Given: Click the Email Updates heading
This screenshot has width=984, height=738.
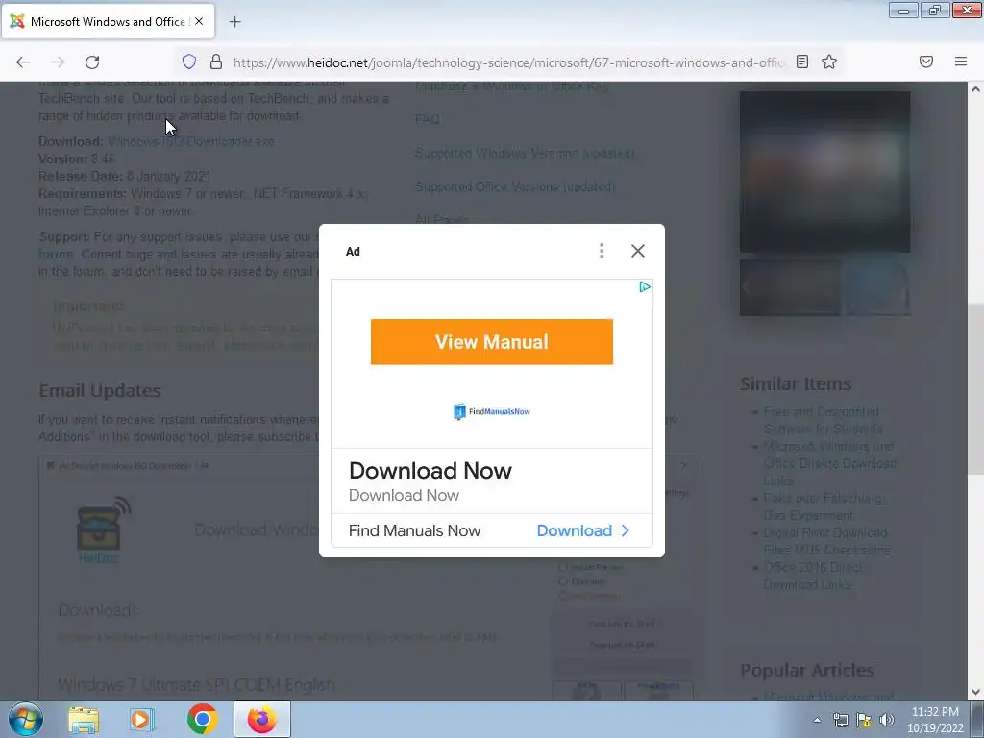Looking at the screenshot, I should click(100, 390).
